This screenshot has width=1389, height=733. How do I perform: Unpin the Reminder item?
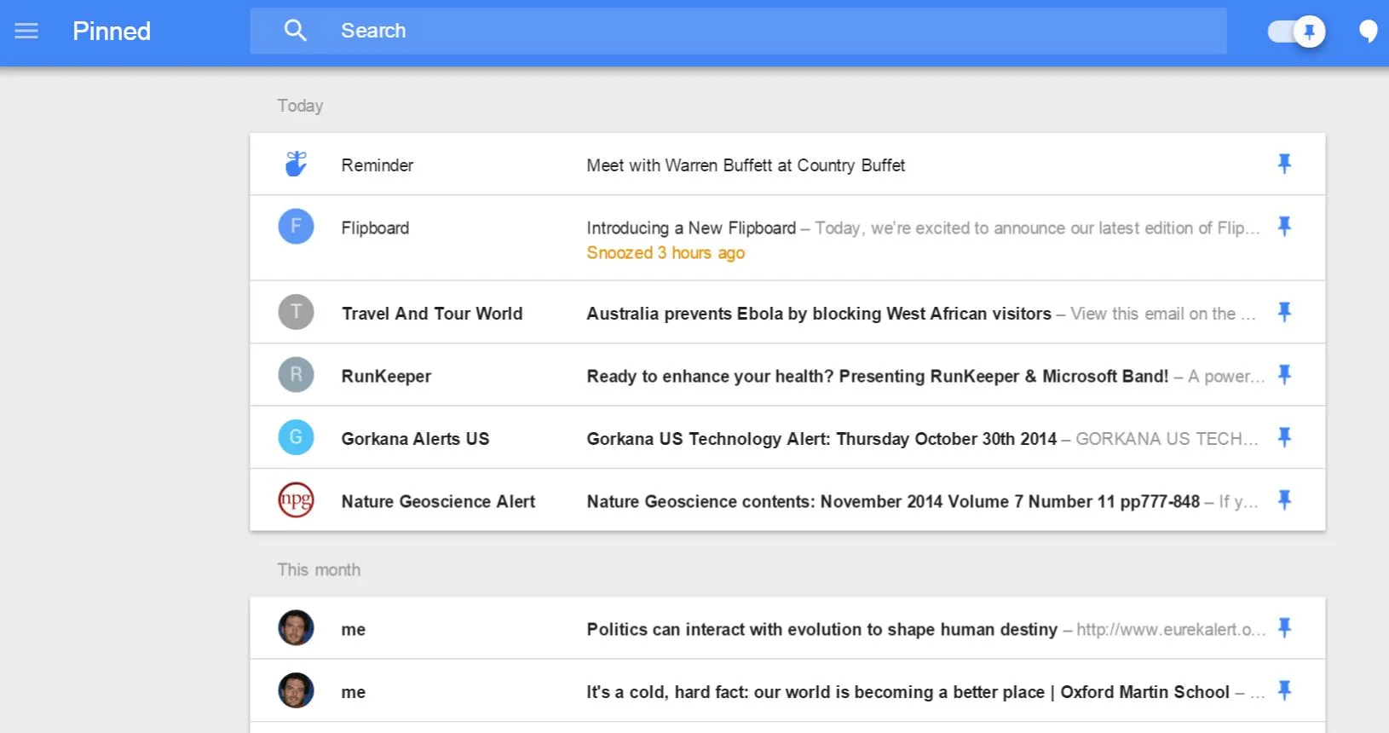1284,164
